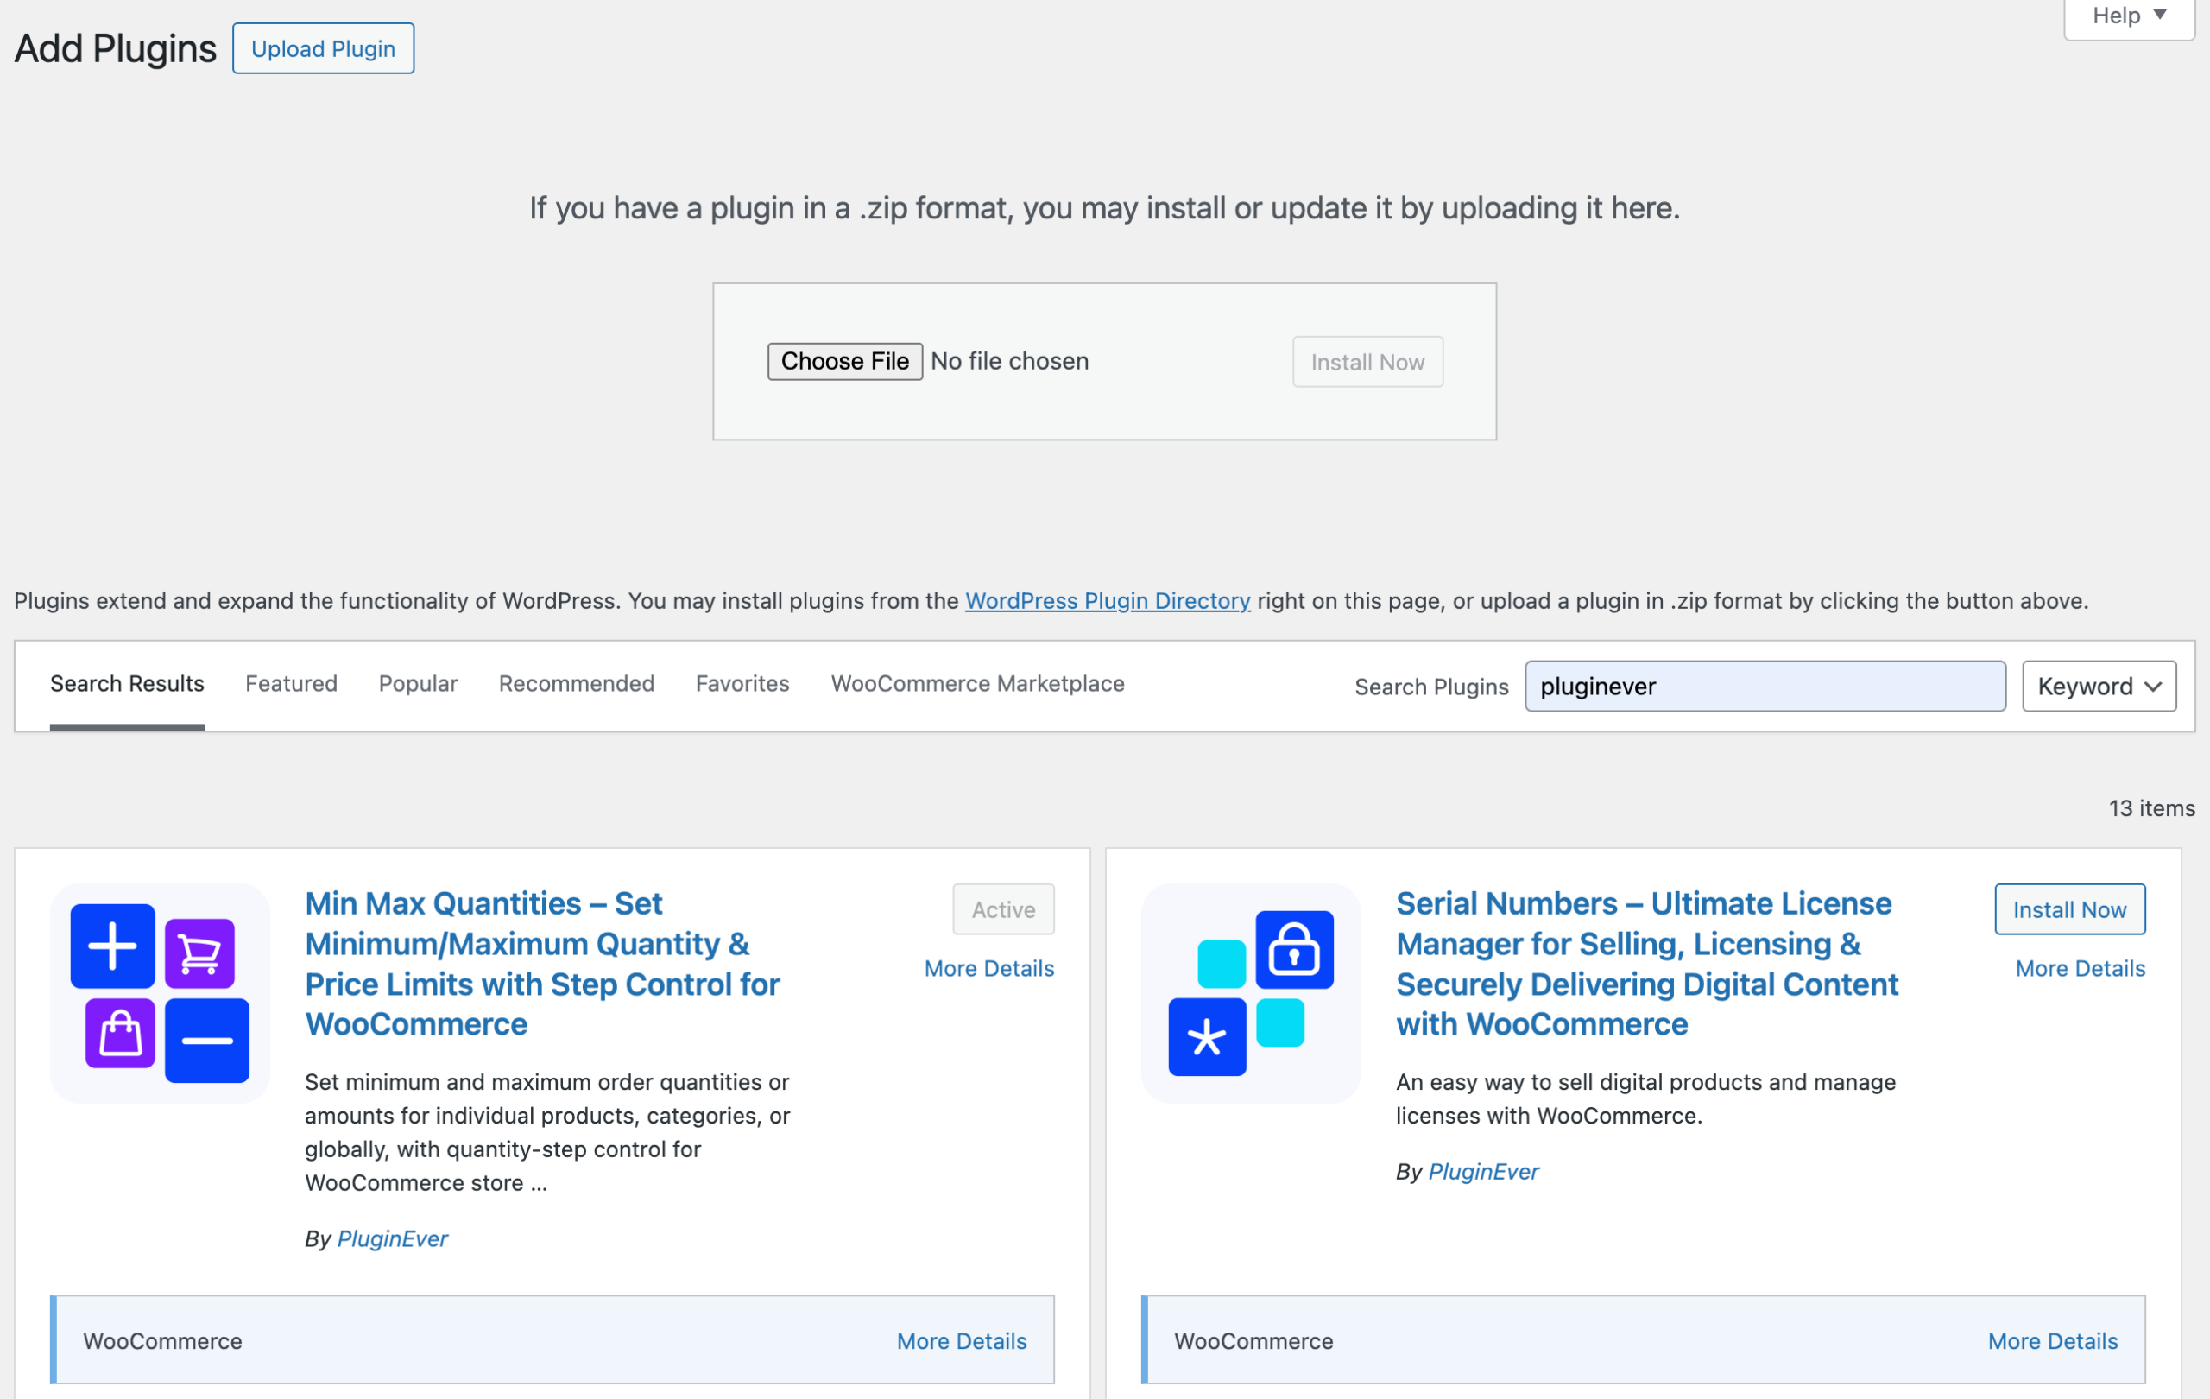The image size is (2210, 1399).
Task: Install the Serial Numbers plugin now
Action: click(2068, 908)
